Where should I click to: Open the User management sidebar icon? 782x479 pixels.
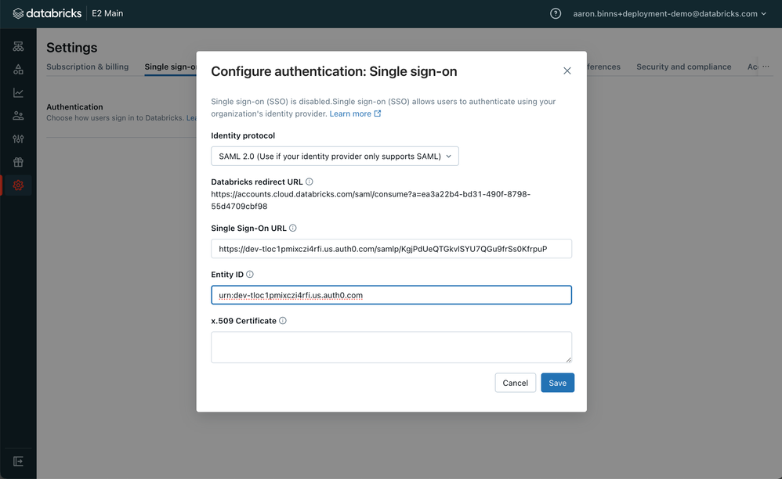(18, 116)
